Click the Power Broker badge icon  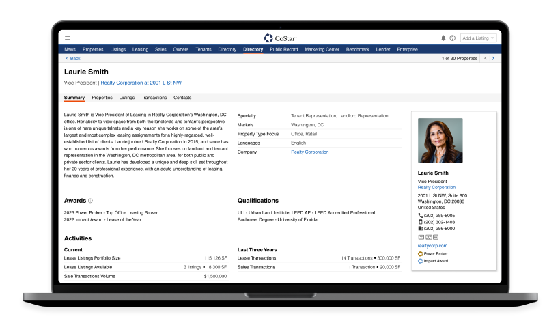point(421,253)
